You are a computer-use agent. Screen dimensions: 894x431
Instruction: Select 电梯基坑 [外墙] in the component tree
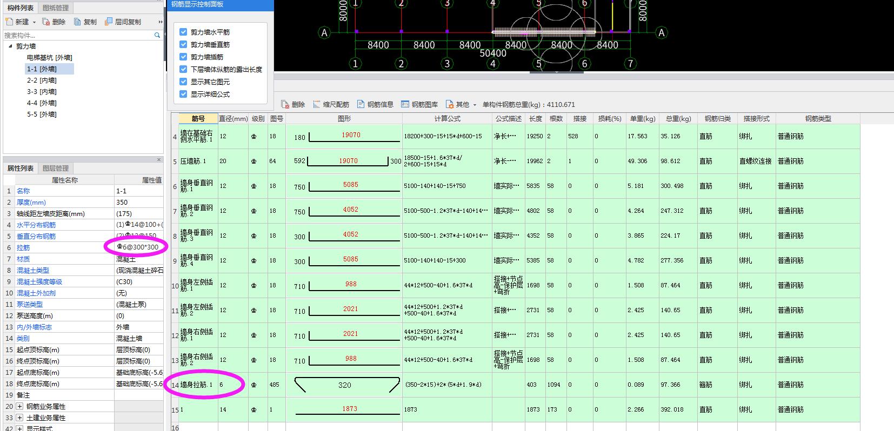click(49, 58)
